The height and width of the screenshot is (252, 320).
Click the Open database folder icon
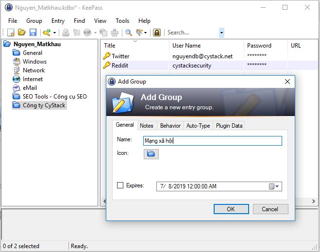[22, 32]
